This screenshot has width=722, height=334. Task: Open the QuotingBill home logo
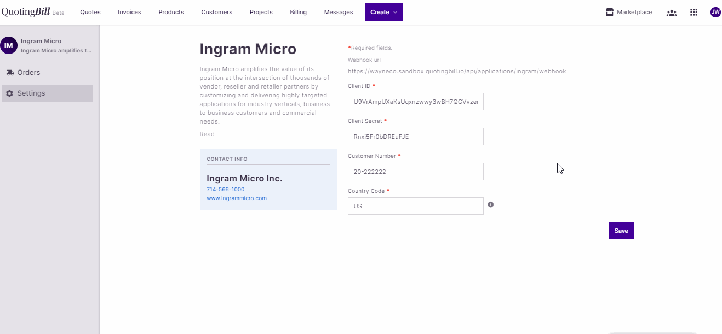pyautogui.click(x=26, y=12)
